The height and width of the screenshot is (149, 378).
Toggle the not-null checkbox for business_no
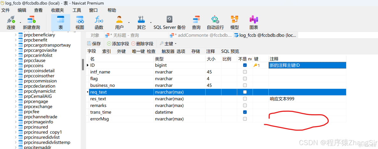(x=245, y=85)
